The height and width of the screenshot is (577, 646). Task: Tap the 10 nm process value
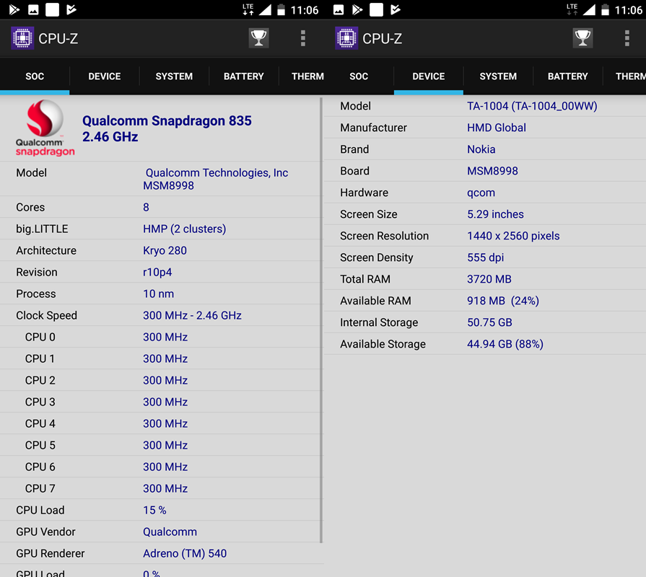(x=158, y=294)
